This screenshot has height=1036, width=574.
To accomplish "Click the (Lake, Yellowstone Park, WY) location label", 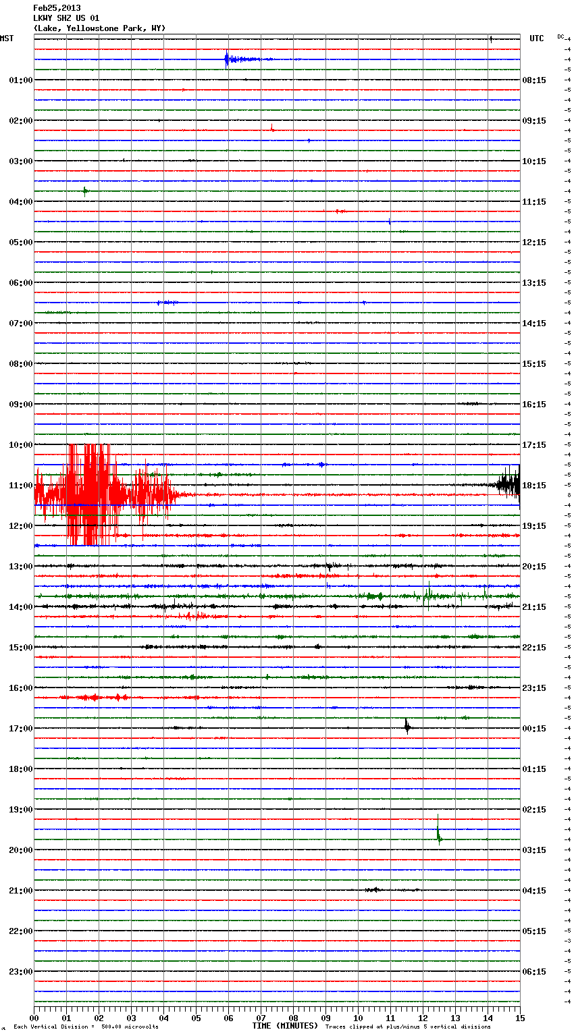I will point(99,28).
